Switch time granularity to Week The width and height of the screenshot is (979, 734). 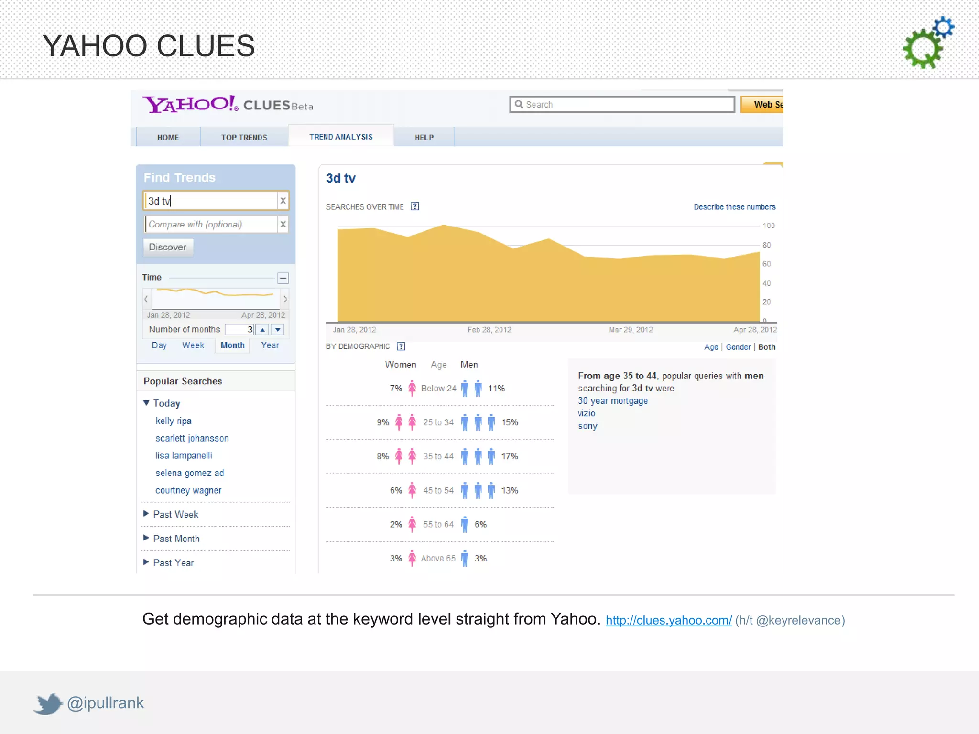193,345
